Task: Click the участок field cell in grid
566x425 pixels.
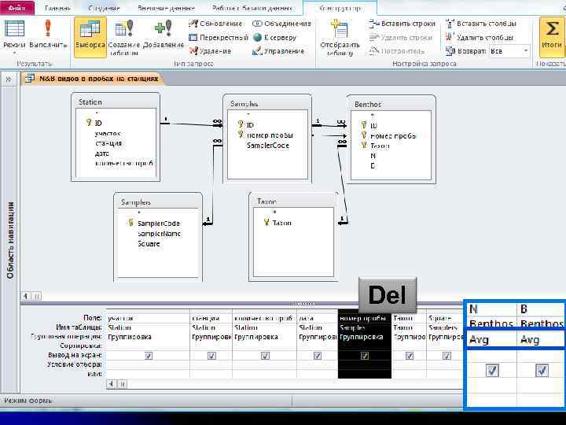Action: pyautogui.click(x=148, y=318)
